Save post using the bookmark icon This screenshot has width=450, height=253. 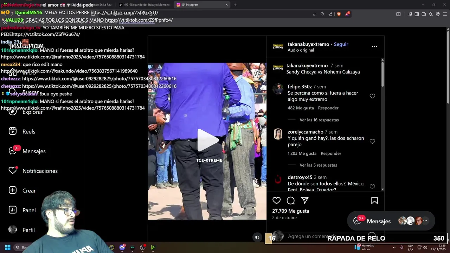click(374, 201)
